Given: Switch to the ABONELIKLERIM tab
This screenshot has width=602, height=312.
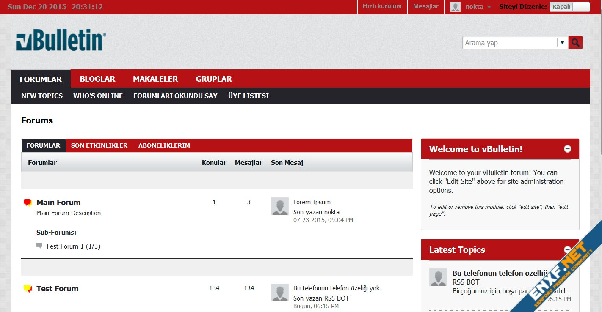Looking at the screenshot, I should [164, 145].
